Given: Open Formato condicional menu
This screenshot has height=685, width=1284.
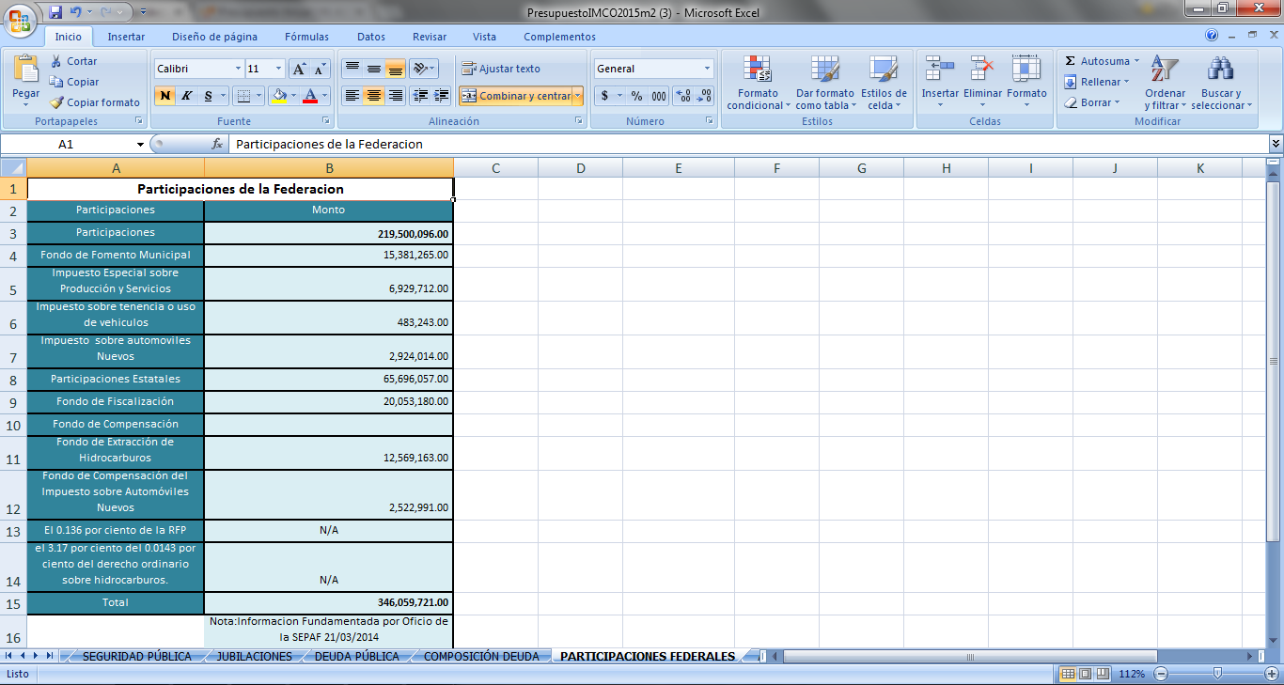Looking at the screenshot, I should (758, 83).
